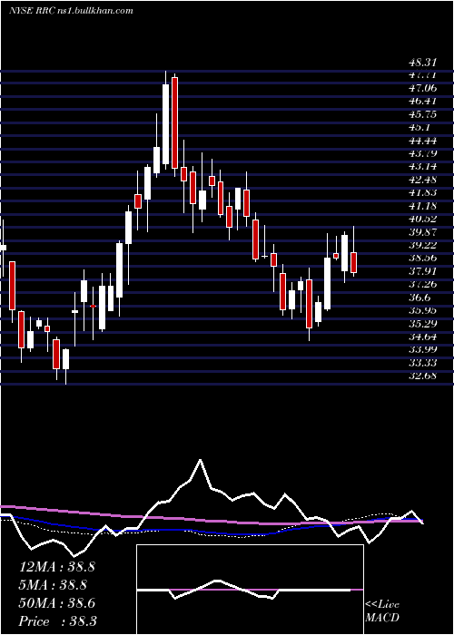The height and width of the screenshot is (635, 454).
Task: Click the 41.83 price axis label
Action: coord(422,193)
